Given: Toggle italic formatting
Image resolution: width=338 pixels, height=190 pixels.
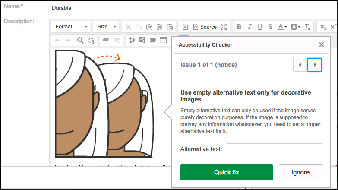Looking at the screenshot, I should pyautogui.click(x=250, y=27).
